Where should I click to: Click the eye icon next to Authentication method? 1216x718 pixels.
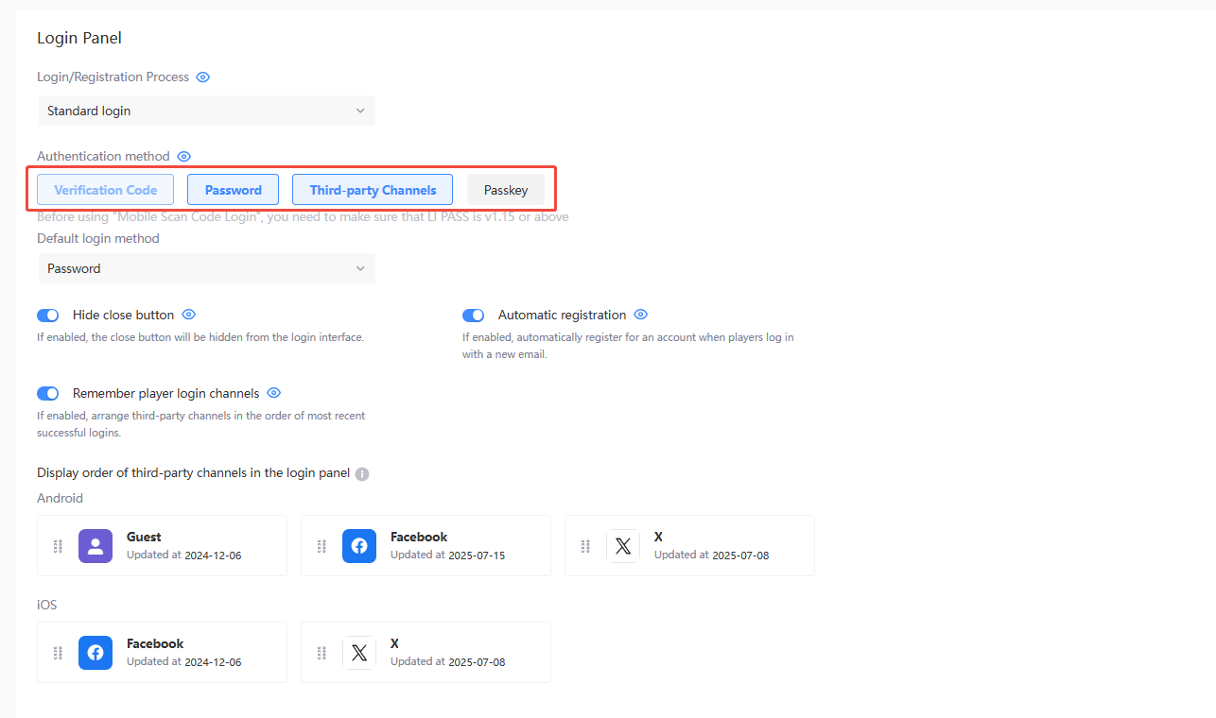[183, 156]
